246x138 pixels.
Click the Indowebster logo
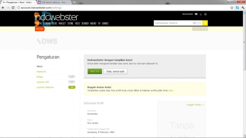[56, 17]
